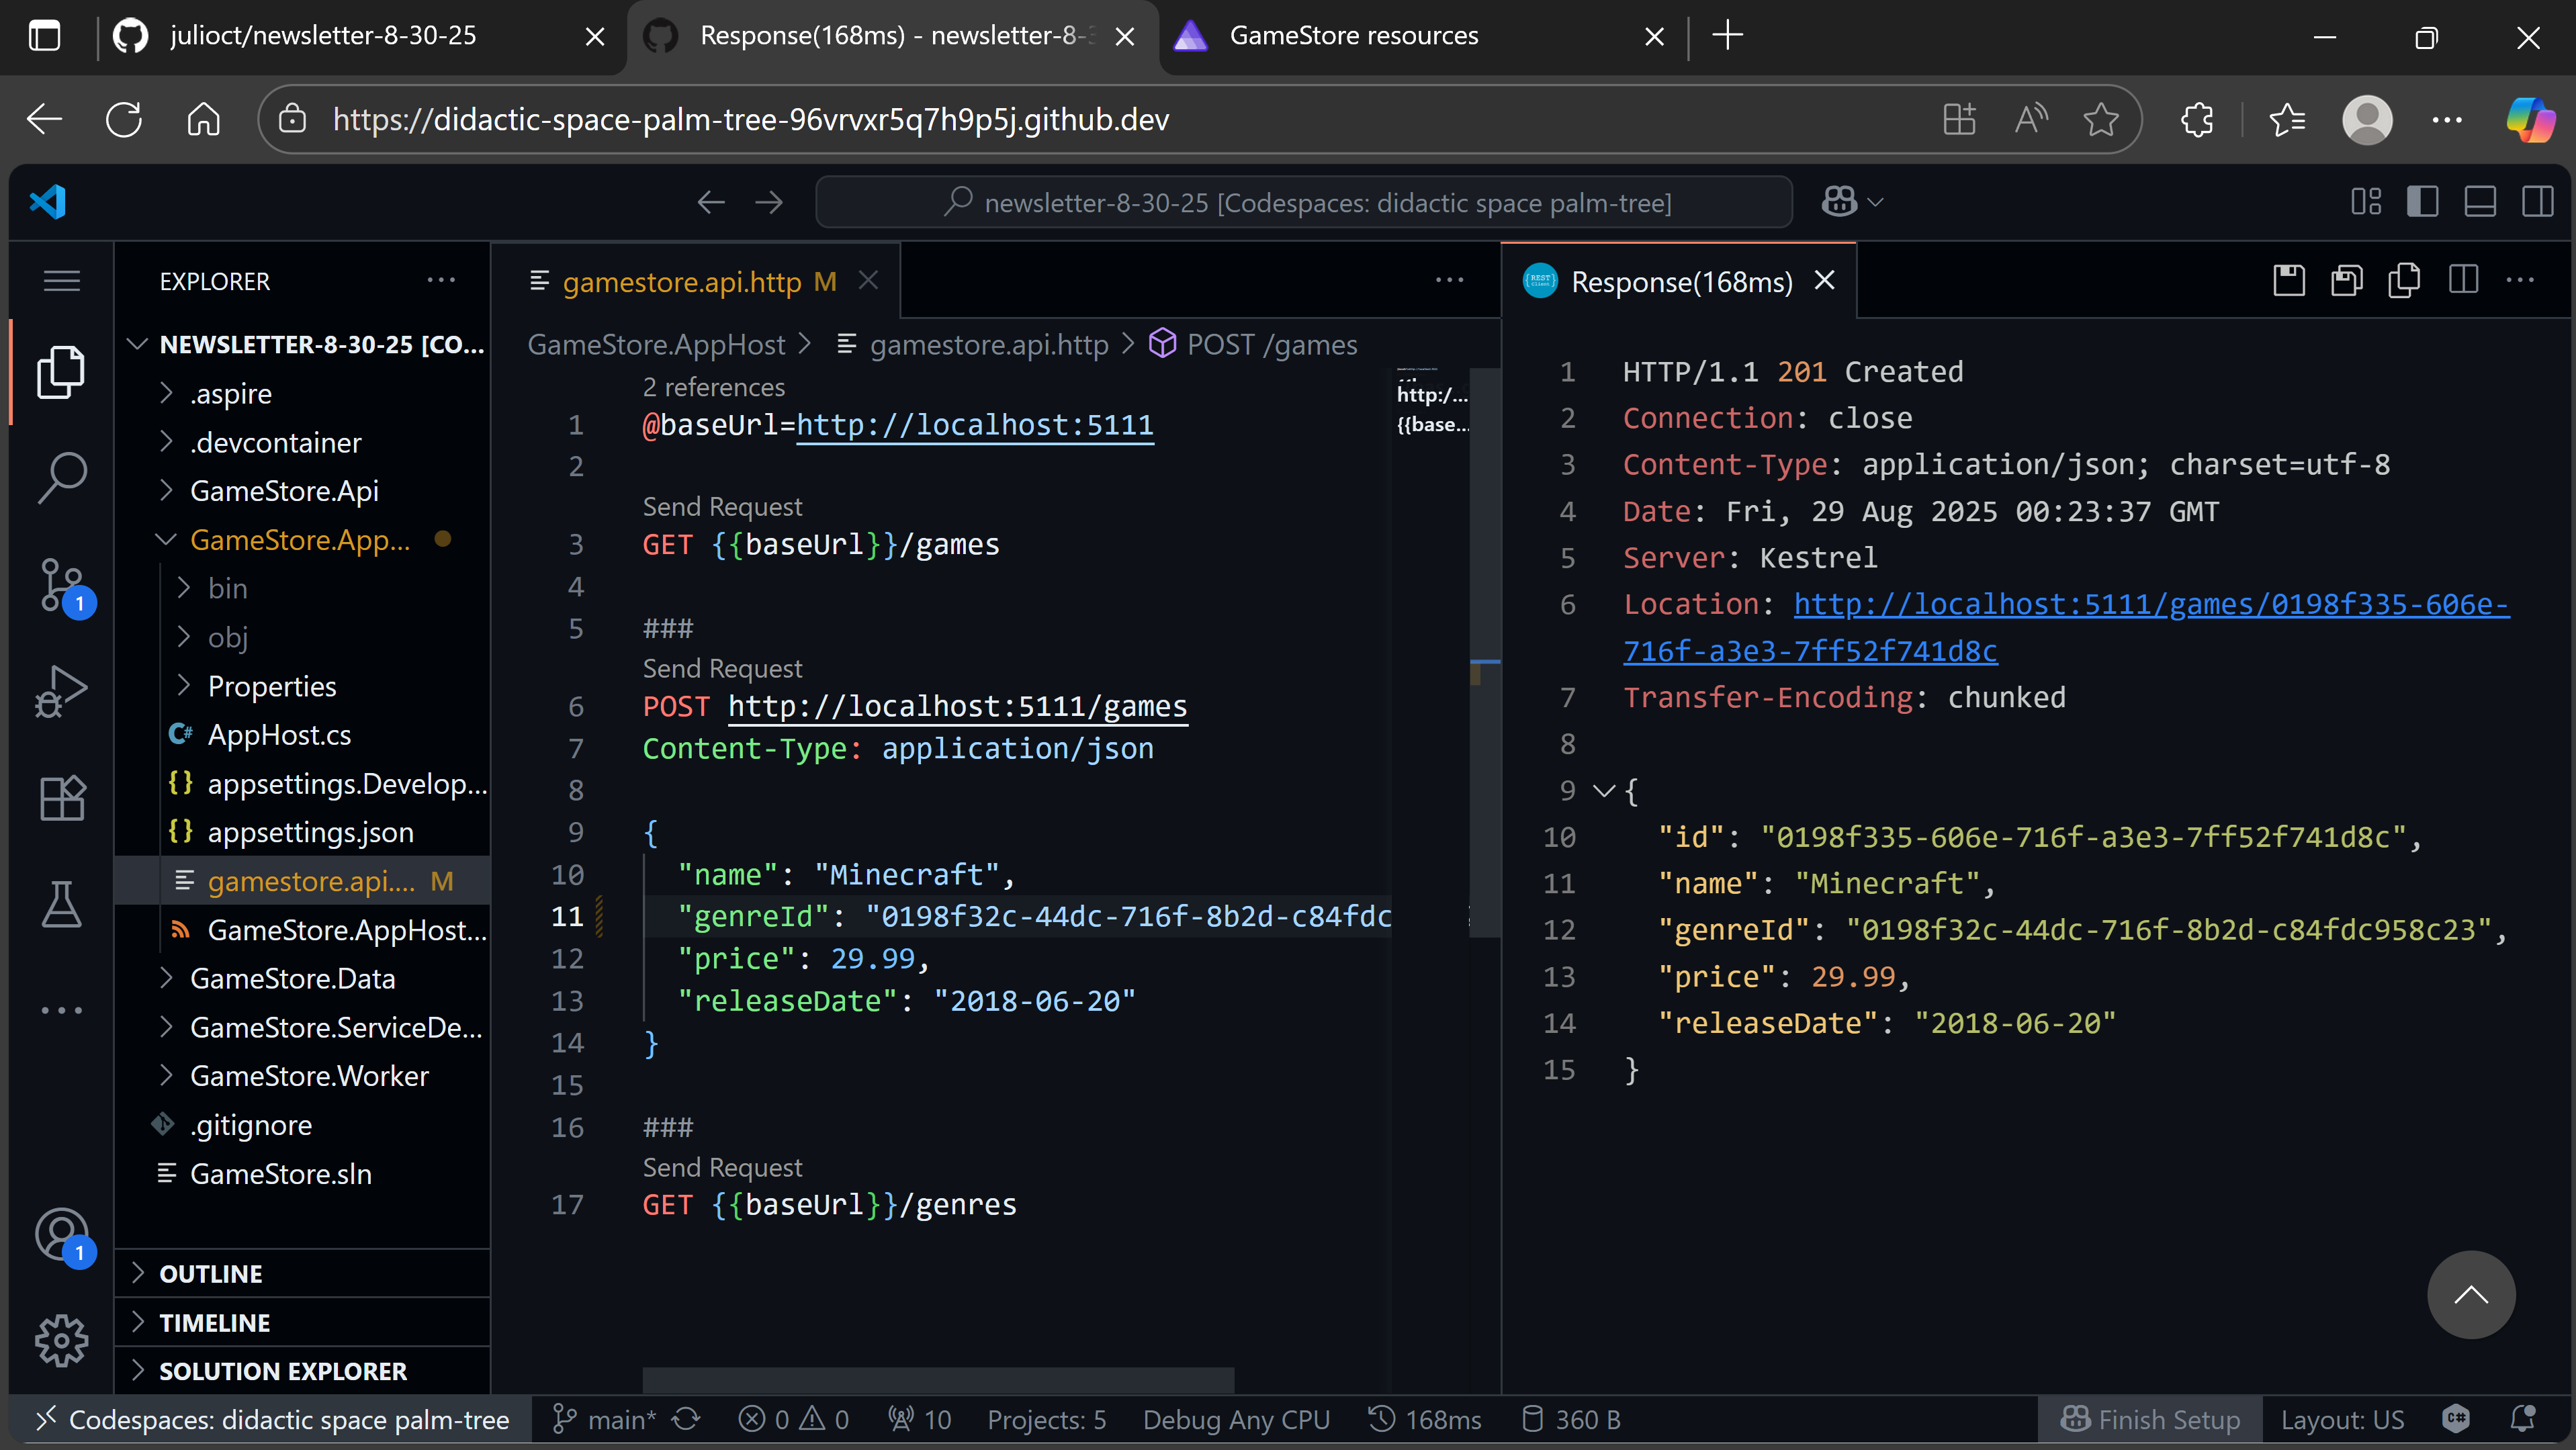
Task: Open Run and Debug view
Action: [x=61, y=691]
